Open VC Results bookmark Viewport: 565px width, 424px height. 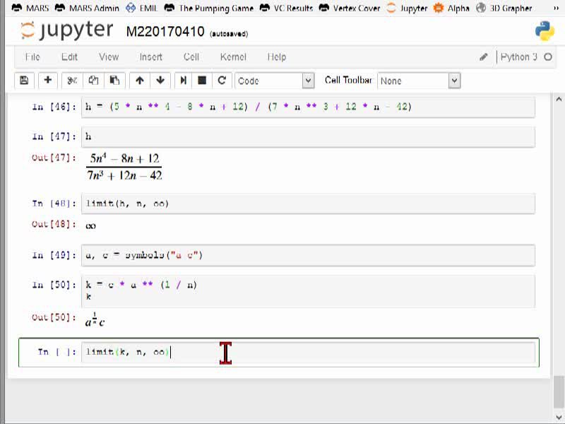pos(286,8)
